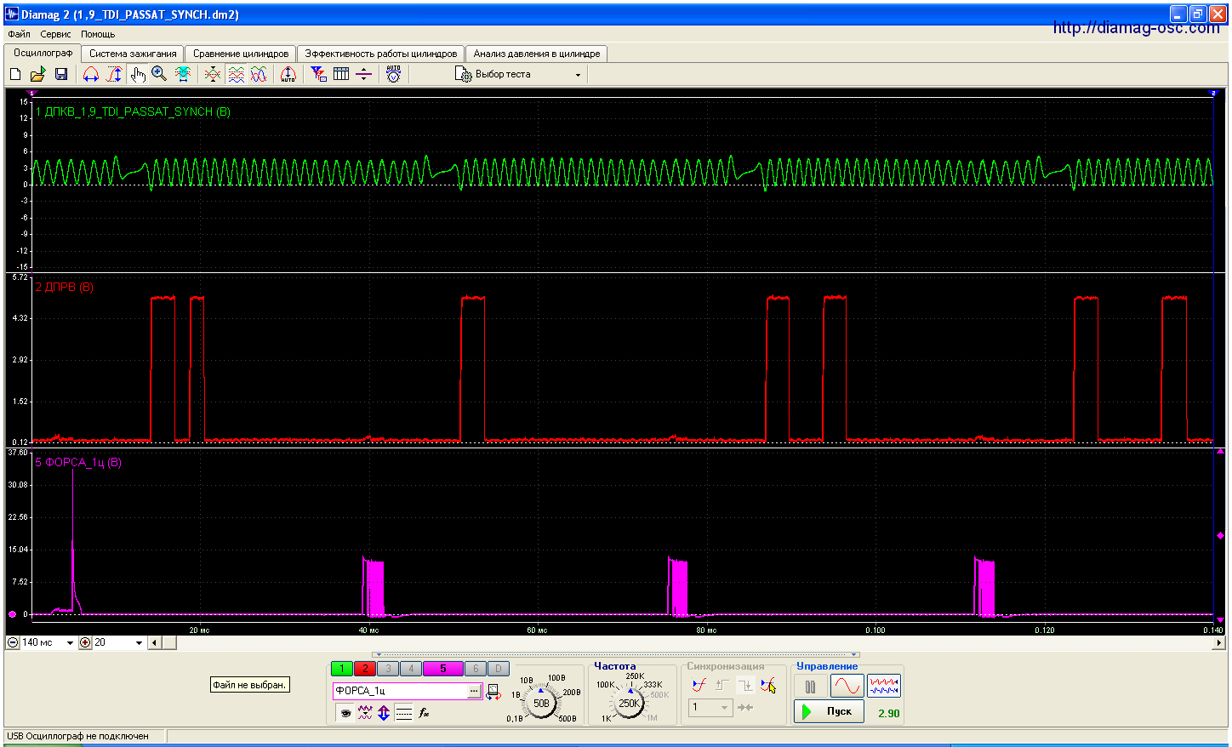
Task: Click the New file icon
Action: (15, 75)
